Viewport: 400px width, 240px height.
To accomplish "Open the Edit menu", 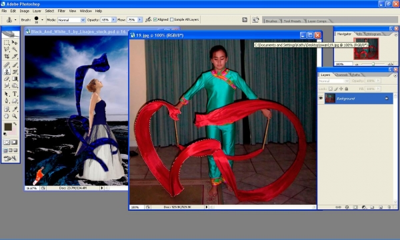I will tap(13, 11).
